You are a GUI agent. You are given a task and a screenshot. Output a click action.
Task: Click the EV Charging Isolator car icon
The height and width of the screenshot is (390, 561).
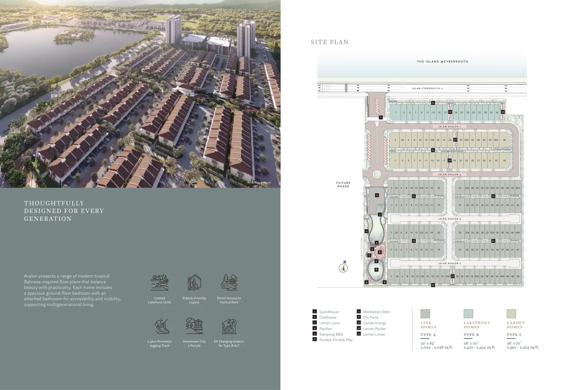tap(229, 326)
